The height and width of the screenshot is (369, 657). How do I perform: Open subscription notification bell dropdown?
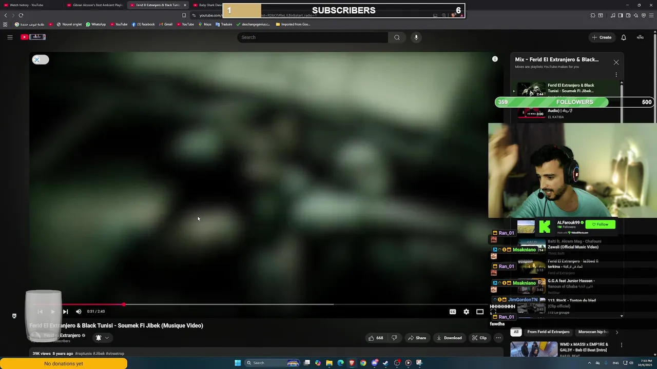pyautogui.click(x=102, y=338)
